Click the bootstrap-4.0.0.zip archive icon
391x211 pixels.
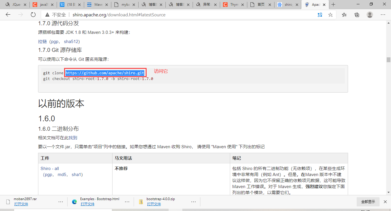(x=141, y=202)
